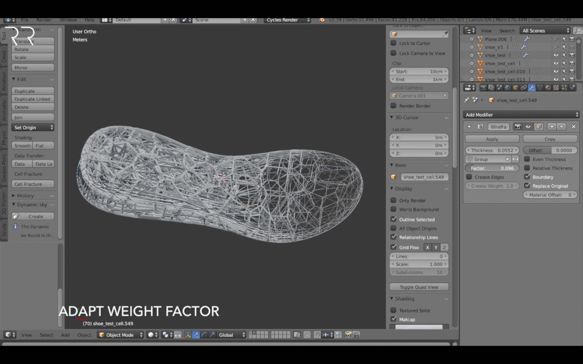Activate the rotate manipulator icon in header
Screen dimensions: 583x364
coord(204,335)
